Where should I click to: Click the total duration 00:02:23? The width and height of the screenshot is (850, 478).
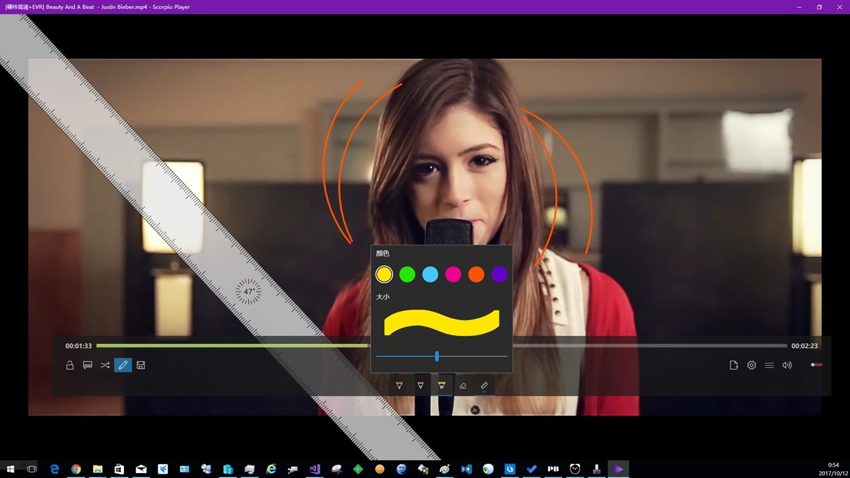[804, 346]
